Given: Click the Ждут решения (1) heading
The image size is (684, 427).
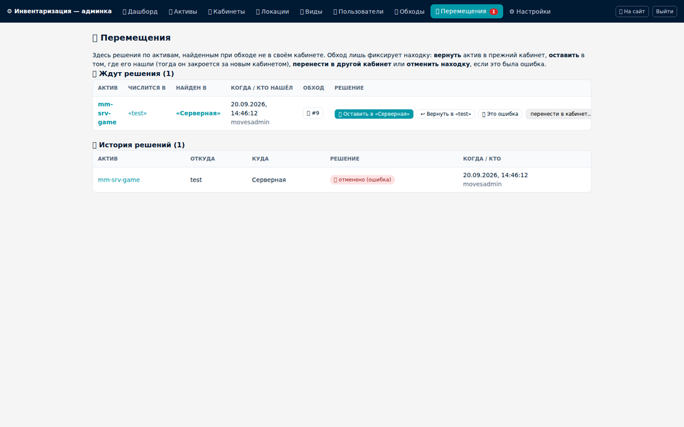Looking at the screenshot, I should pos(133,74).
